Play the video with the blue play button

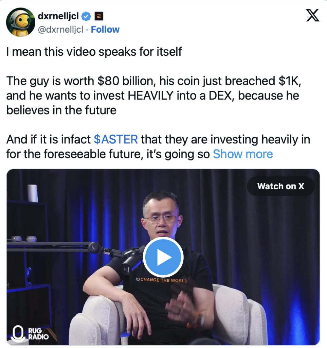click(163, 257)
